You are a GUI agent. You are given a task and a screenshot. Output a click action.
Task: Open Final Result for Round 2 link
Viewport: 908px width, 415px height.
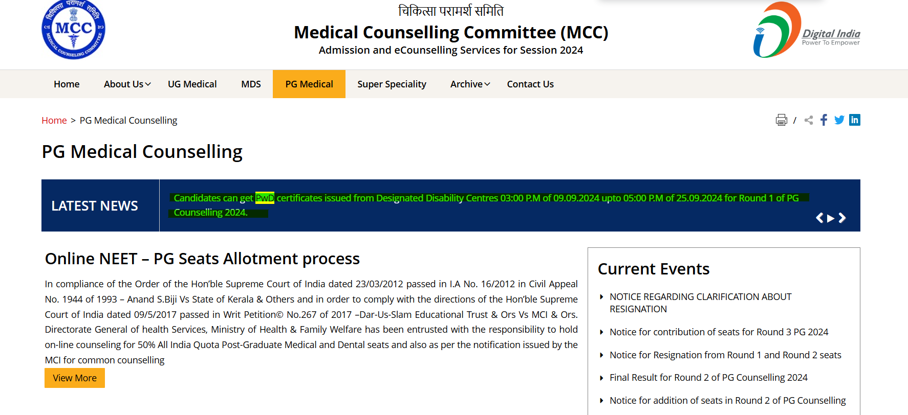(708, 378)
